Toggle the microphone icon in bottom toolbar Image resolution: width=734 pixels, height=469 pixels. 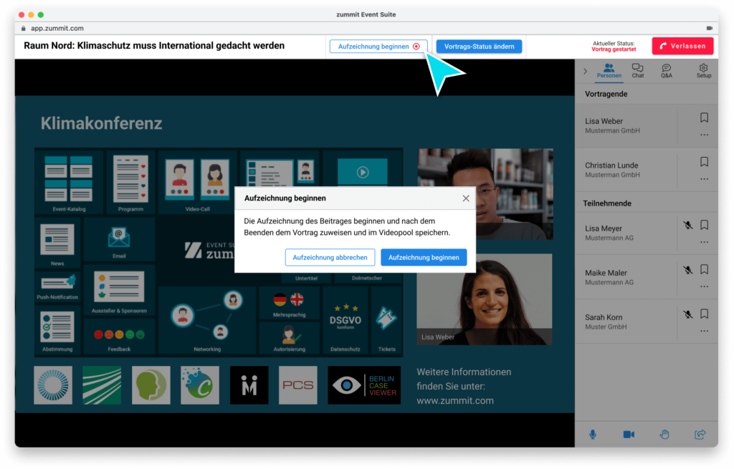tap(593, 435)
